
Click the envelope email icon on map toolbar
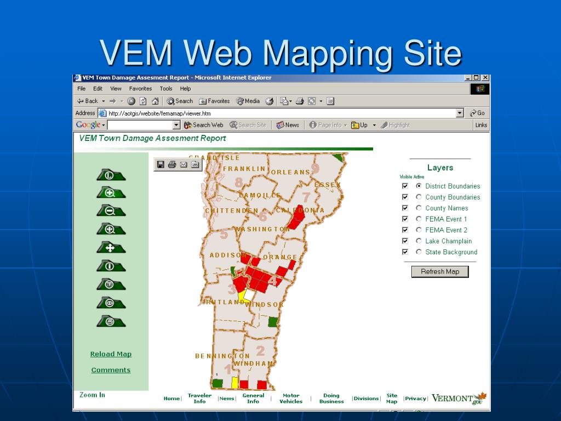pos(184,164)
